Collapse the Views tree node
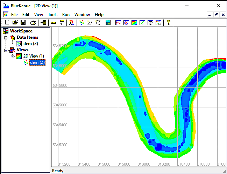The height and width of the screenshot is (174, 227). (x=6, y=50)
